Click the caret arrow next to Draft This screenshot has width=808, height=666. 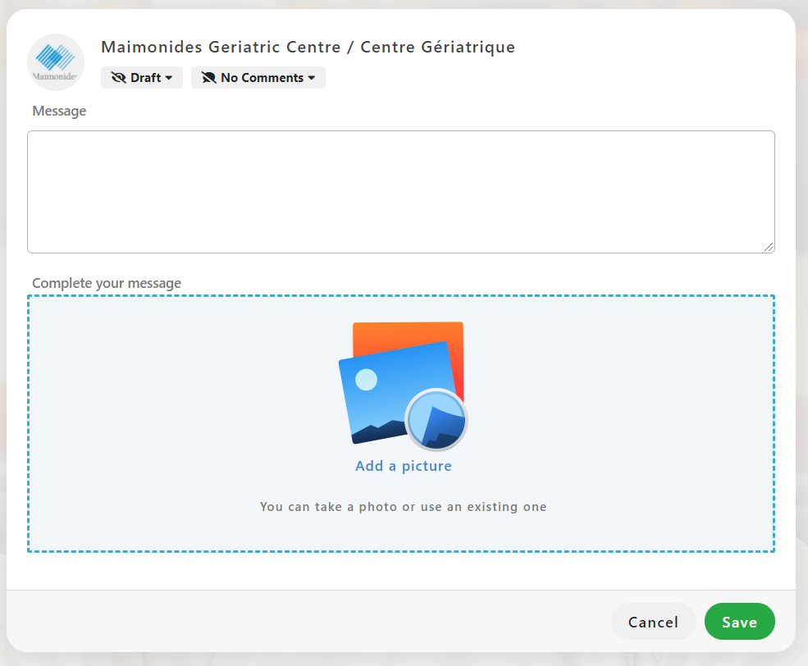(169, 78)
